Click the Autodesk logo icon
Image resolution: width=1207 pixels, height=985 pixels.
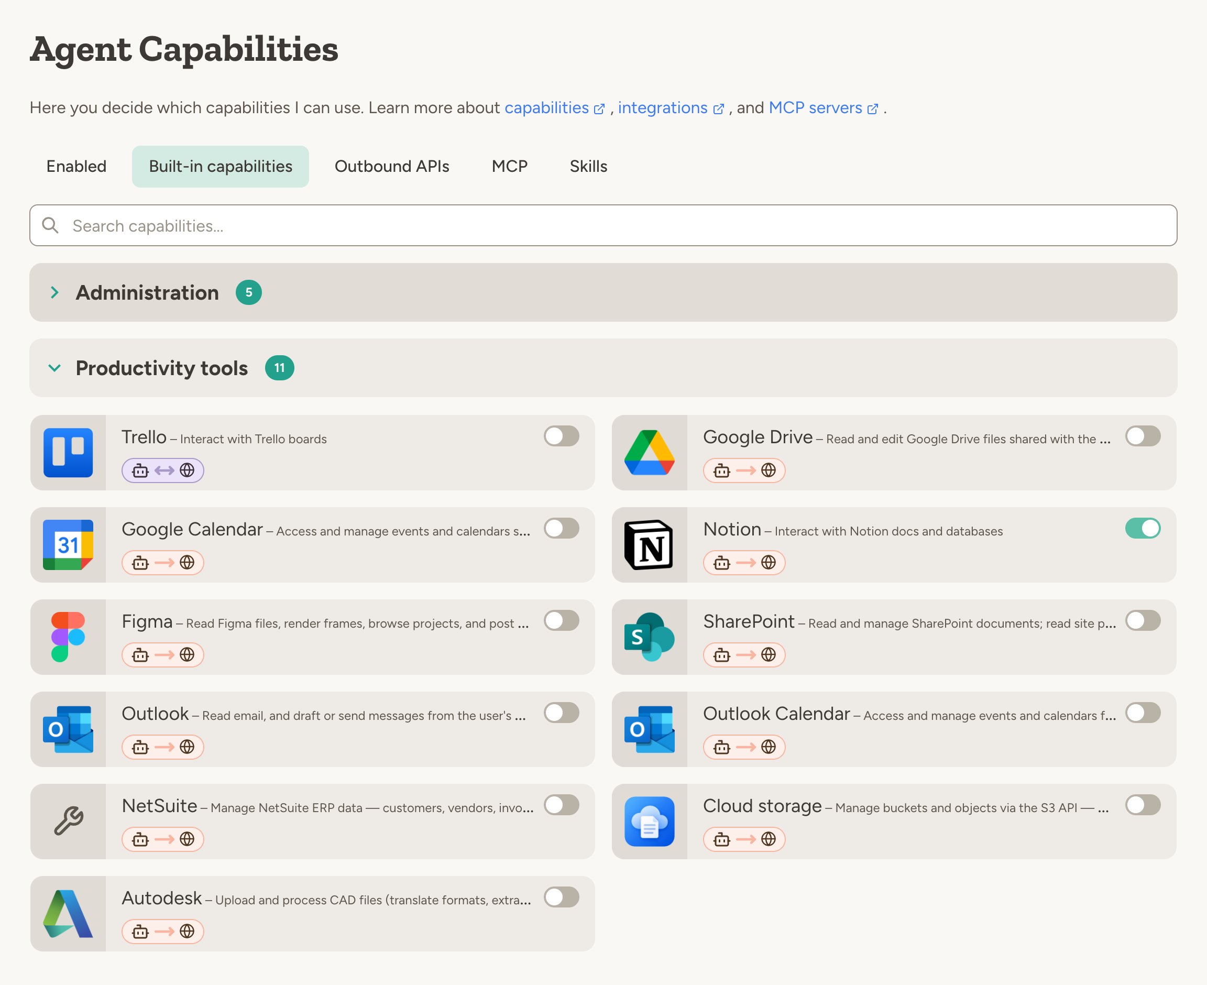click(x=68, y=914)
